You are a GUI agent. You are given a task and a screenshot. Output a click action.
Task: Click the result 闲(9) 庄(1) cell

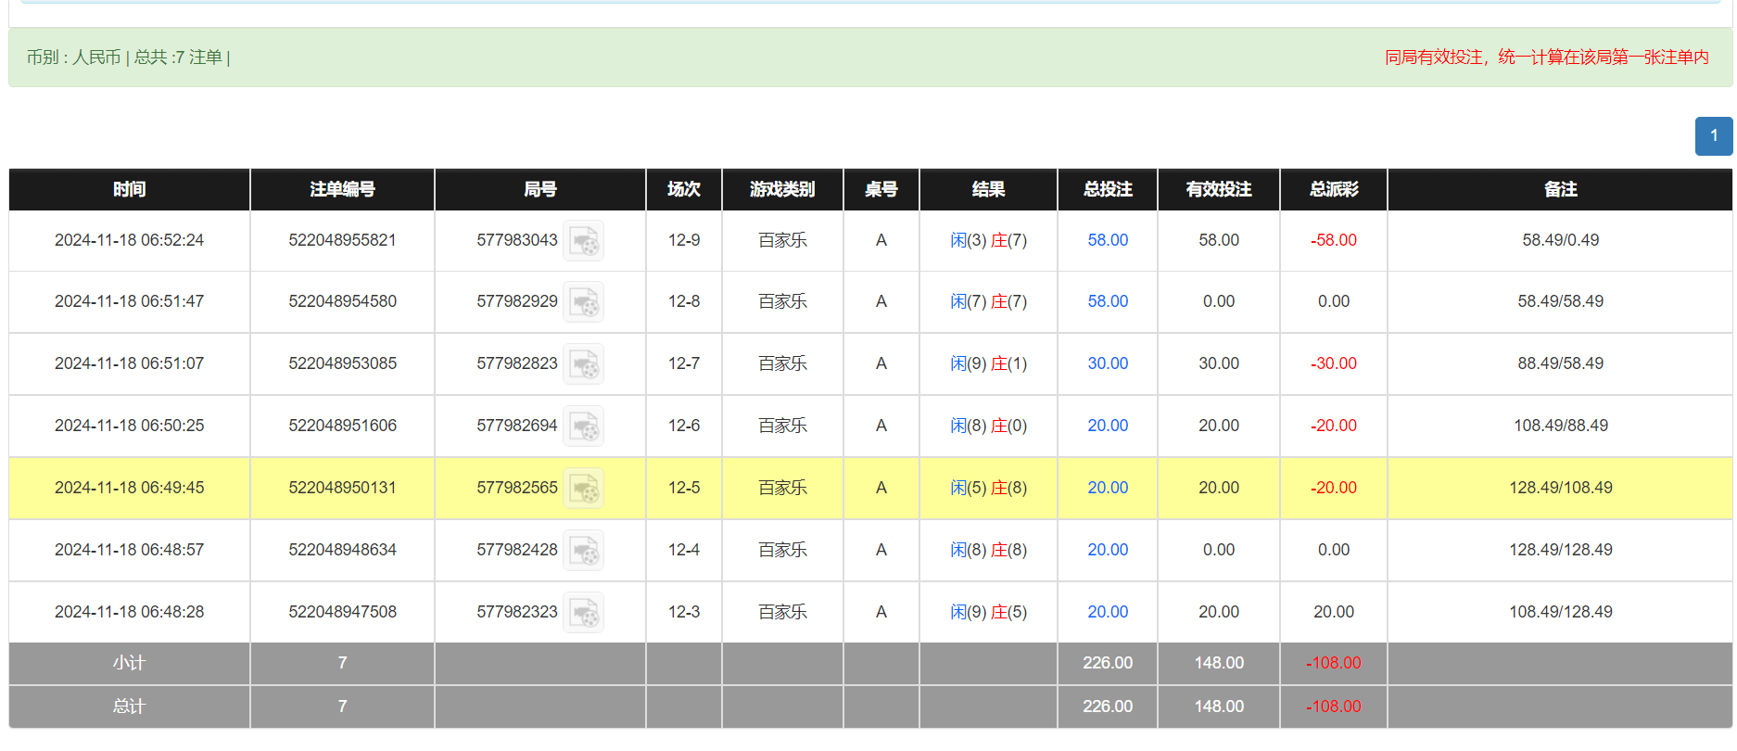click(x=988, y=363)
